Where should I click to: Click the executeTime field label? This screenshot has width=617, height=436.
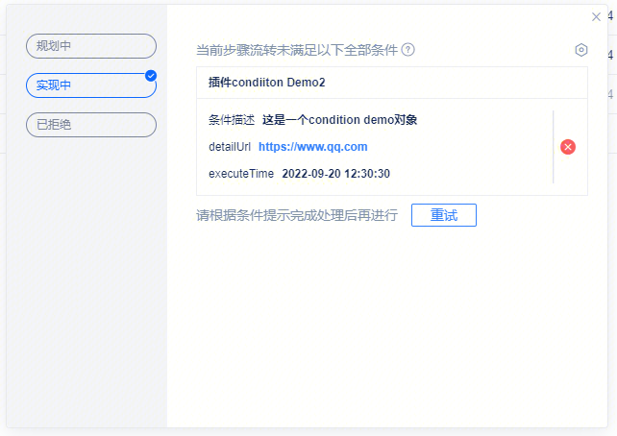coord(241,174)
